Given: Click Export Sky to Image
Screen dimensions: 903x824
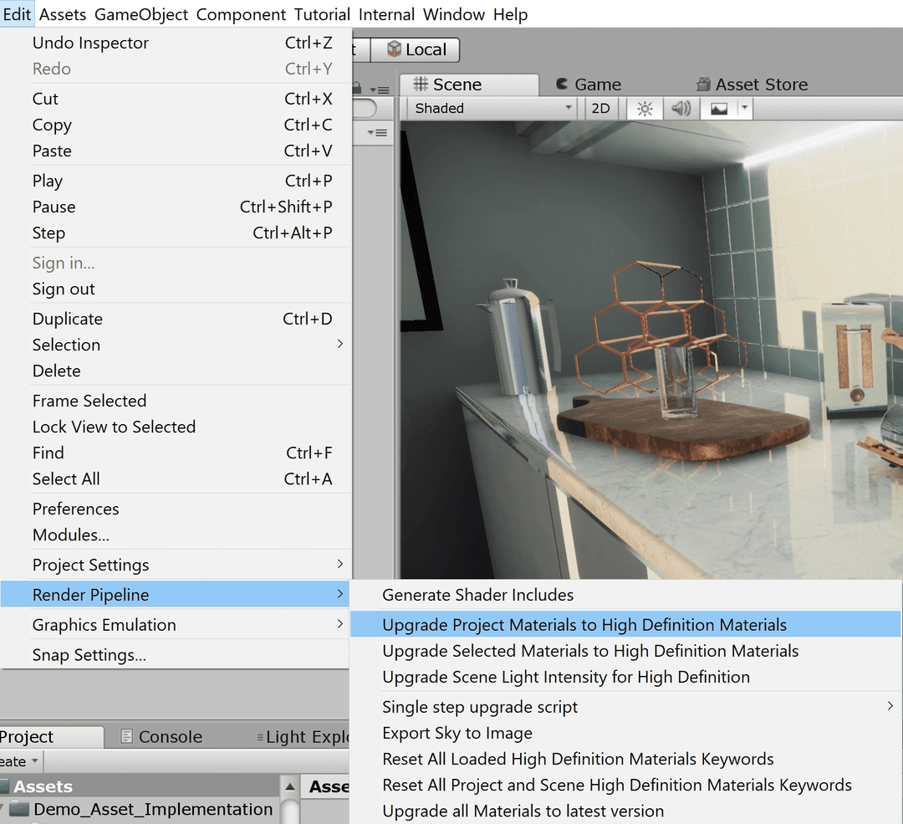Looking at the screenshot, I should pyautogui.click(x=457, y=733).
